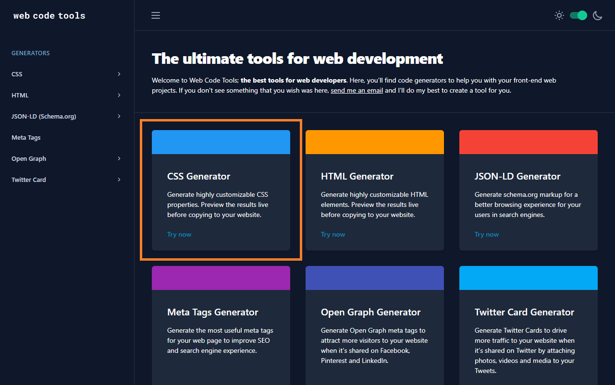The height and width of the screenshot is (385, 615).
Task: Expand the CSS sidebar section
Action: [x=66, y=74]
